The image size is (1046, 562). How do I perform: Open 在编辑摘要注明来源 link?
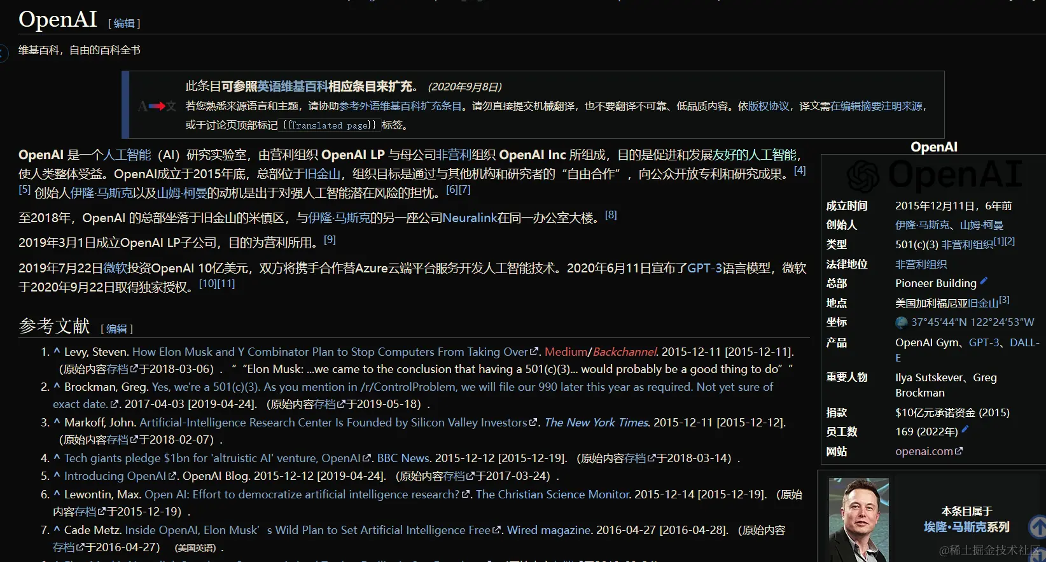click(876, 106)
